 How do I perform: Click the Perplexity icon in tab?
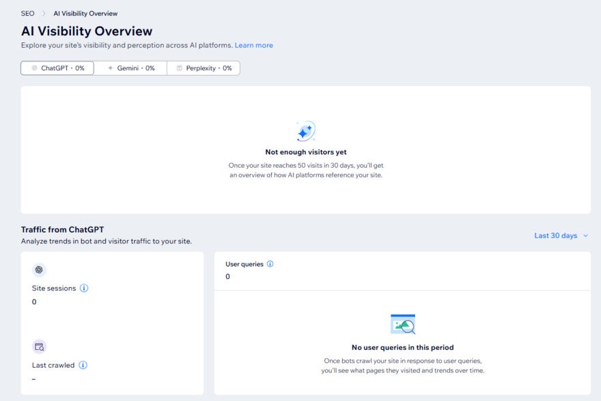180,68
